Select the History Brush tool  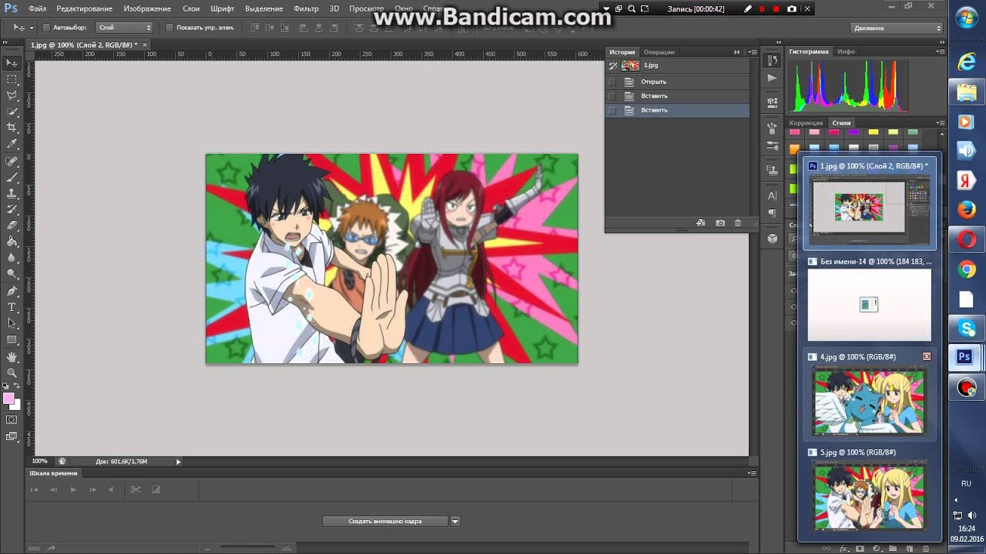pyautogui.click(x=12, y=209)
